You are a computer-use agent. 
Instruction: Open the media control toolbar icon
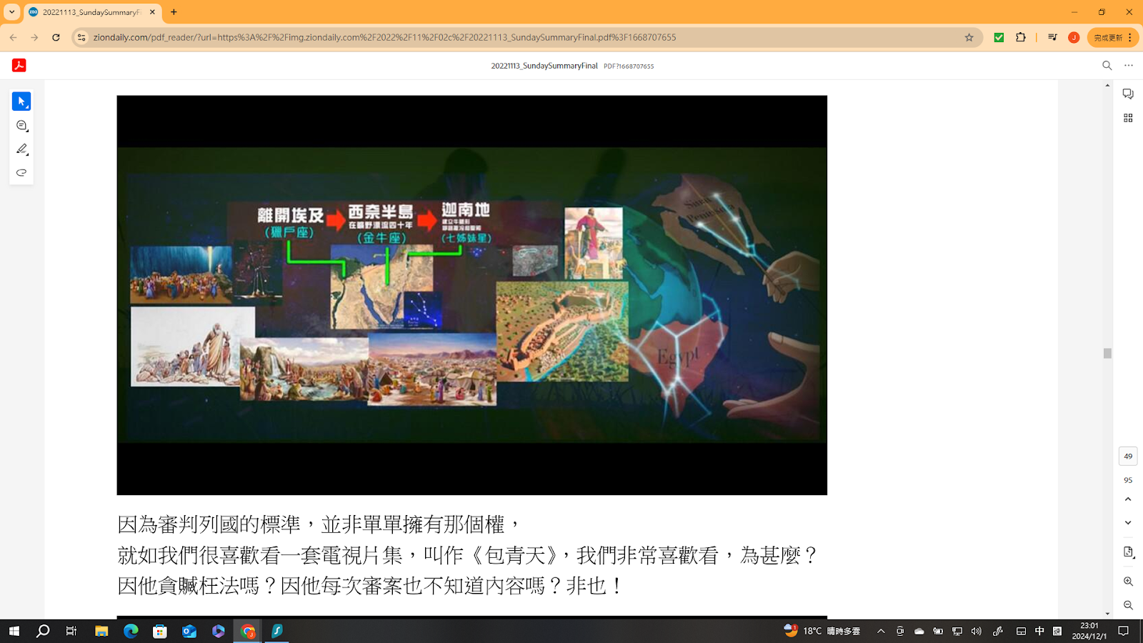pyautogui.click(x=1052, y=37)
